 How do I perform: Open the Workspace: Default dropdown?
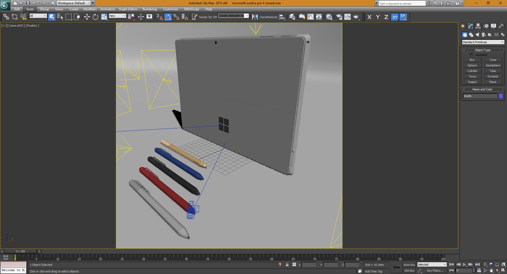coord(74,3)
